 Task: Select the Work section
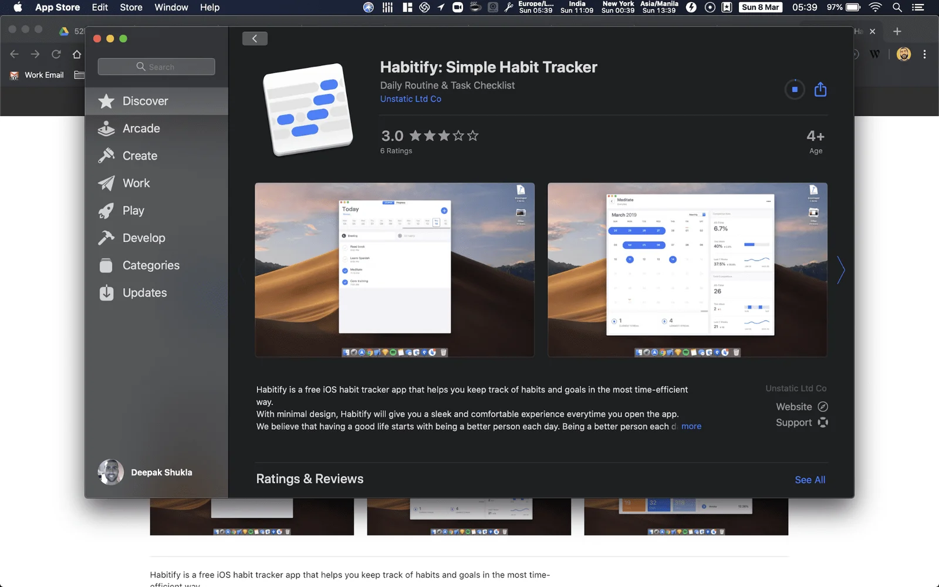tap(157, 183)
